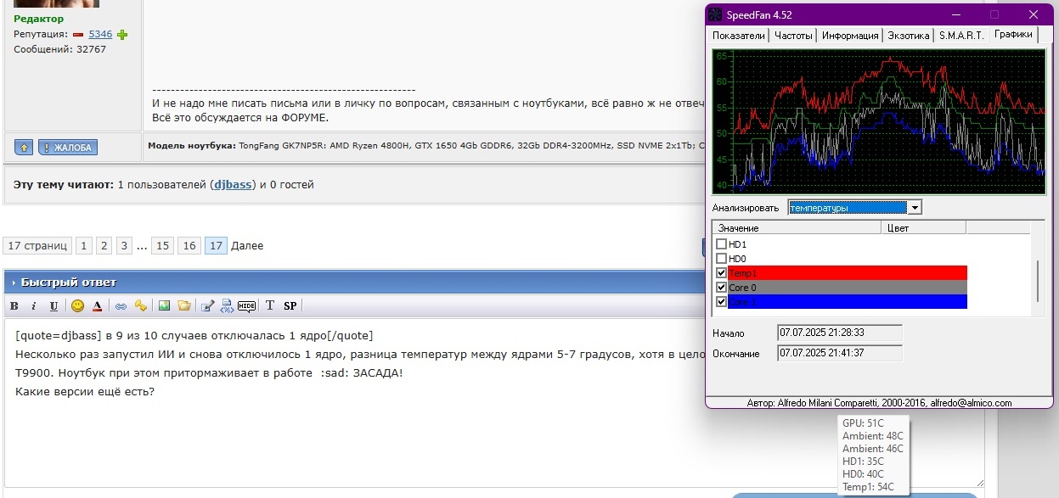Click the yellow folder icon in editor toolbar
The image size is (1059, 498).
pos(183,305)
